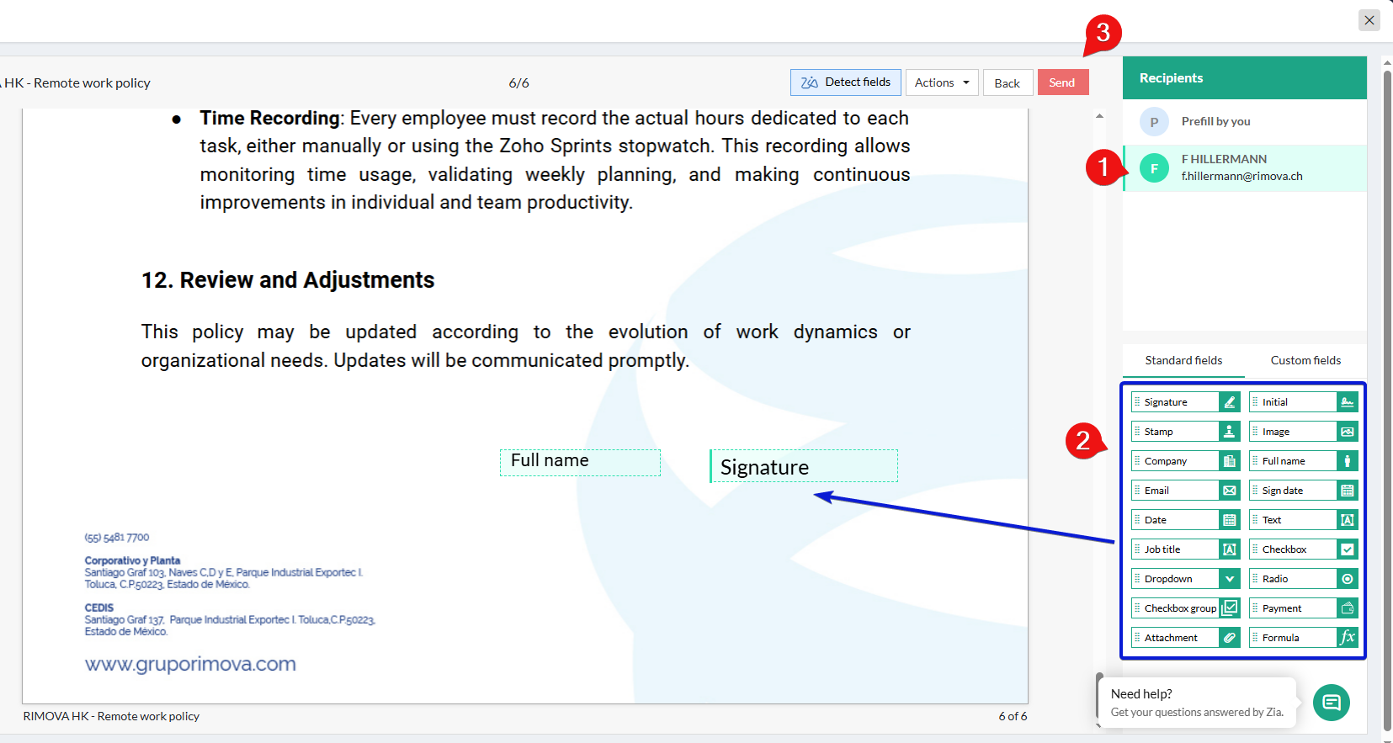The image size is (1393, 743).
Task: Select the Image field icon
Action: (1347, 432)
